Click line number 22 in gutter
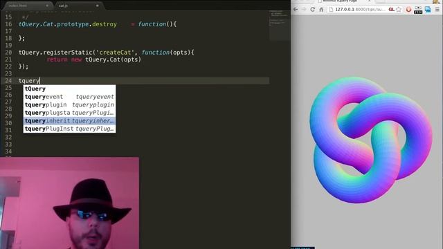 pyautogui.click(x=8, y=66)
